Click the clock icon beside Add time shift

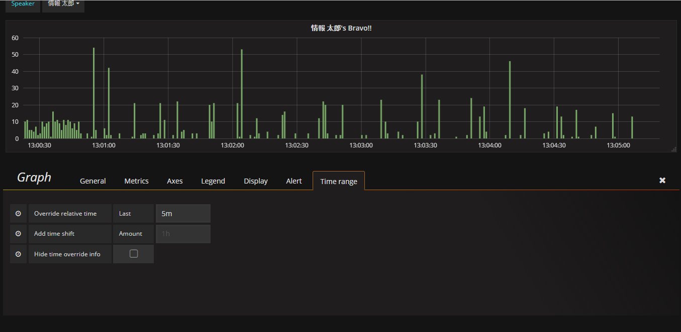(18, 234)
